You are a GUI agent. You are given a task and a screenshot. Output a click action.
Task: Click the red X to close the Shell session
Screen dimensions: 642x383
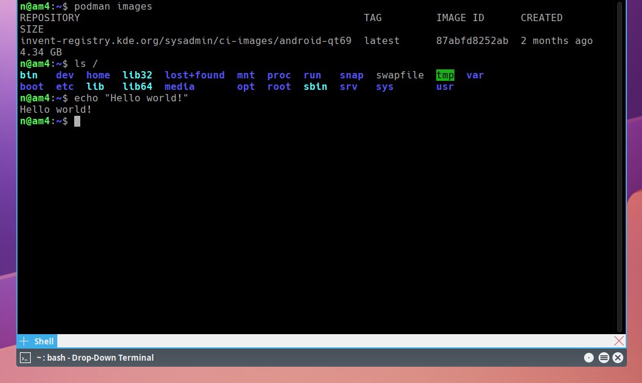619,341
